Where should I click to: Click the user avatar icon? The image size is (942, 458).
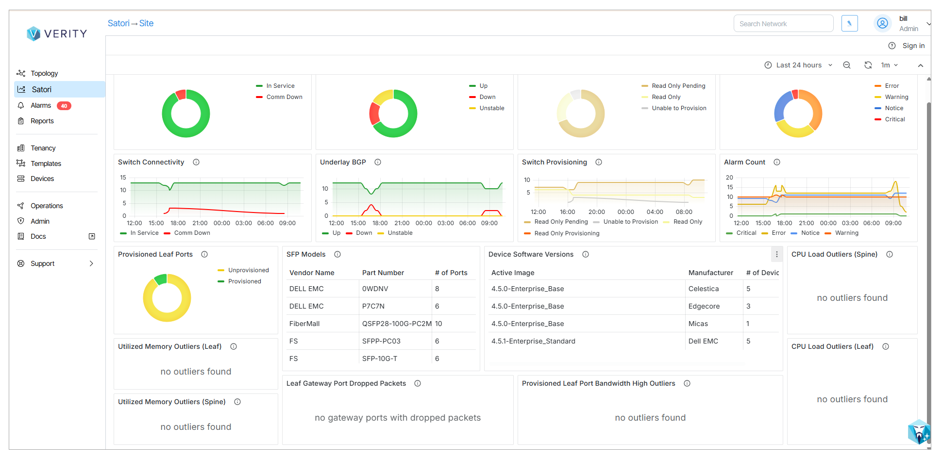(x=882, y=23)
